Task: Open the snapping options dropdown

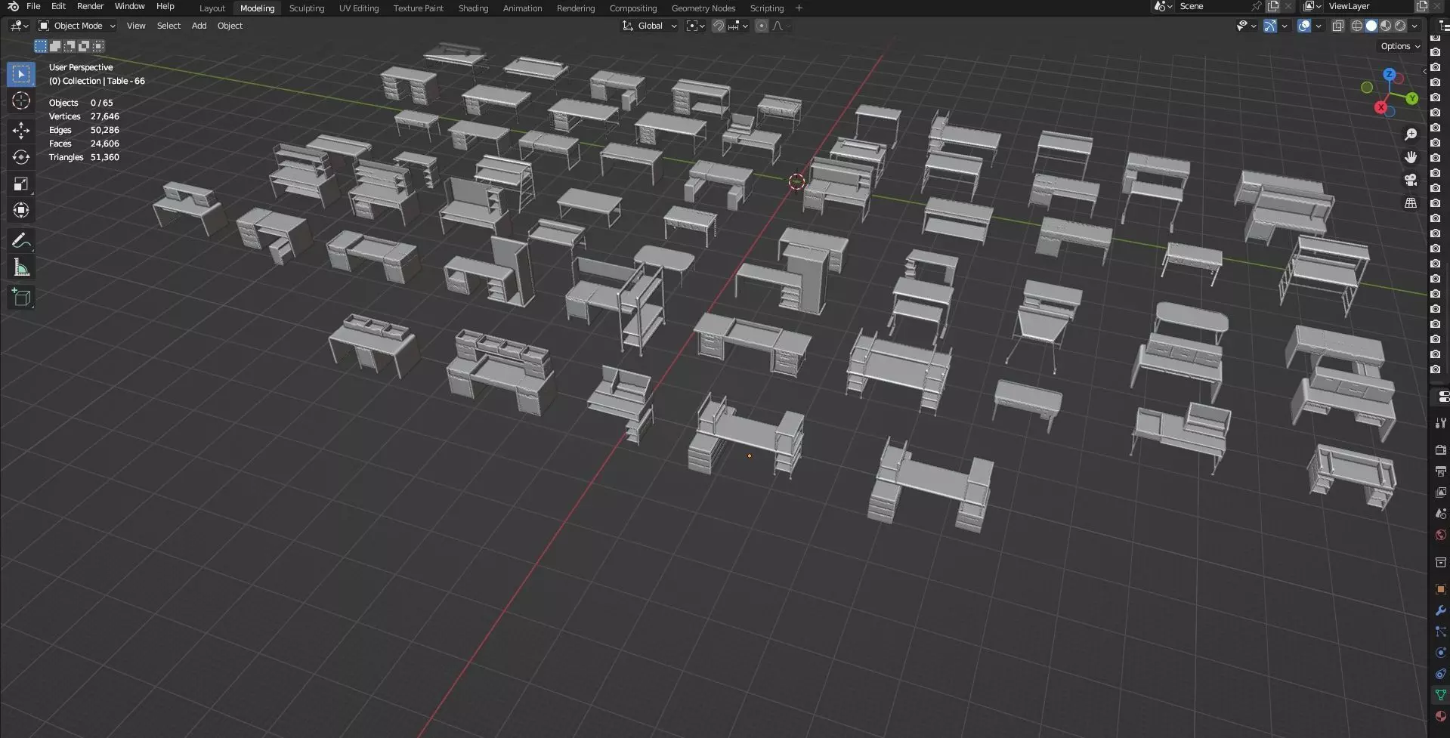Action: [738, 26]
